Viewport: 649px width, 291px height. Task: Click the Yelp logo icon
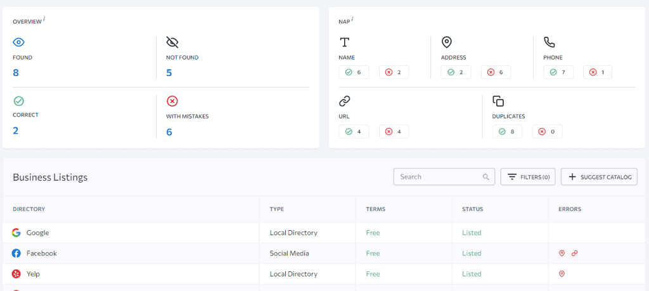[x=16, y=274]
